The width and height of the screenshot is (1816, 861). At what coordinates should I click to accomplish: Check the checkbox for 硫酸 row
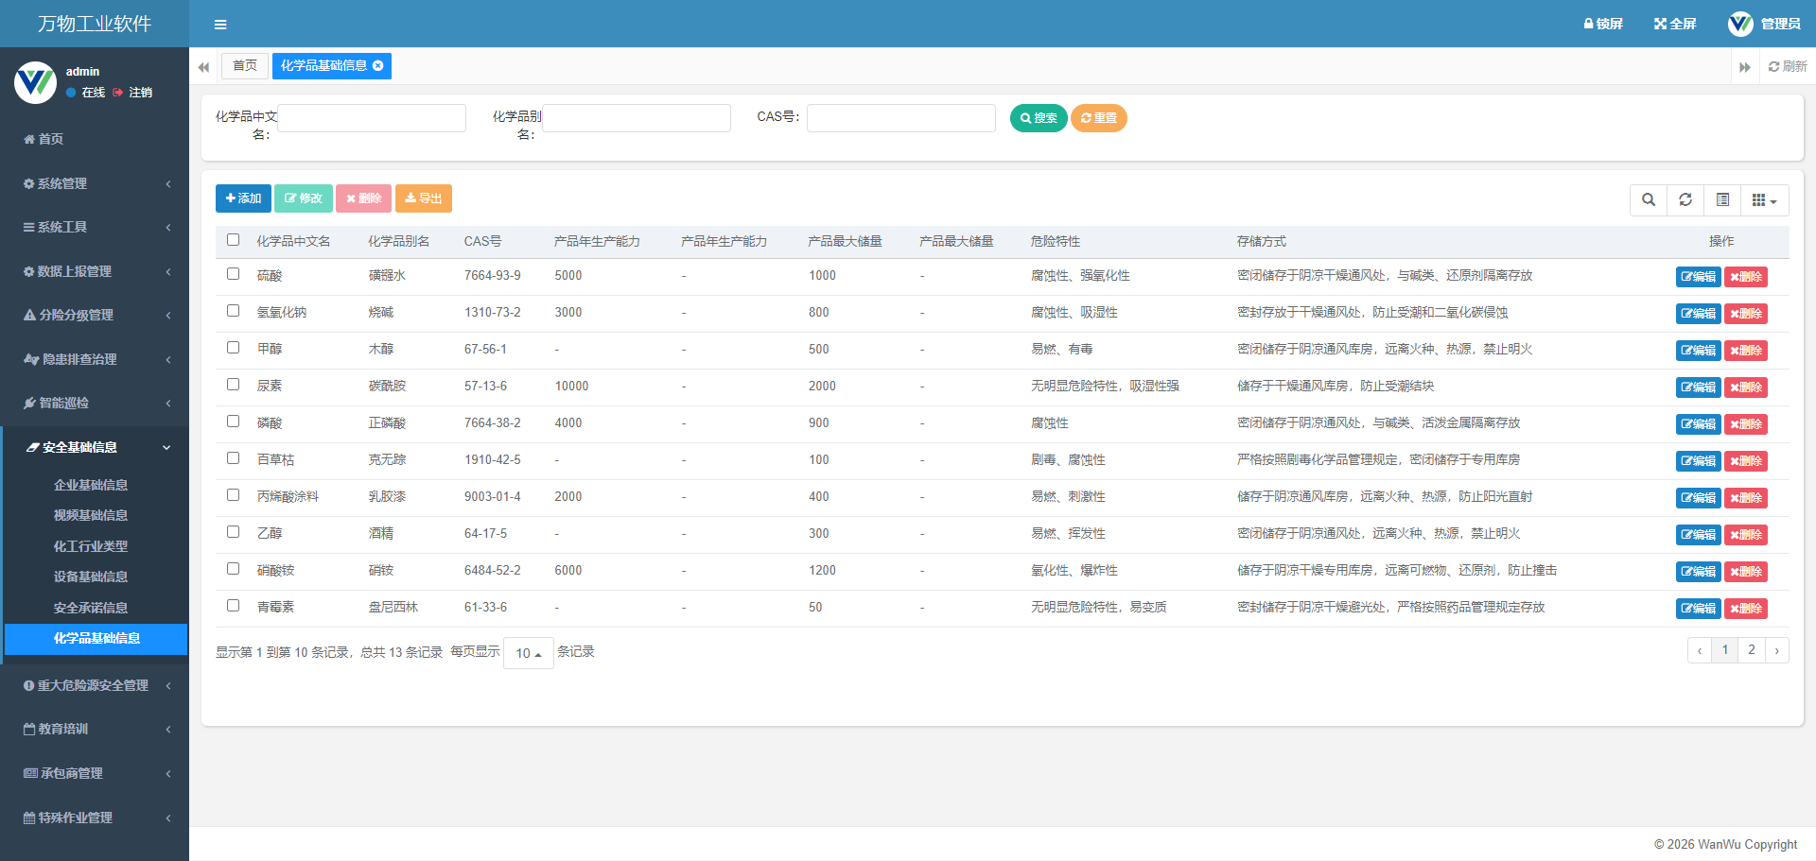(233, 274)
